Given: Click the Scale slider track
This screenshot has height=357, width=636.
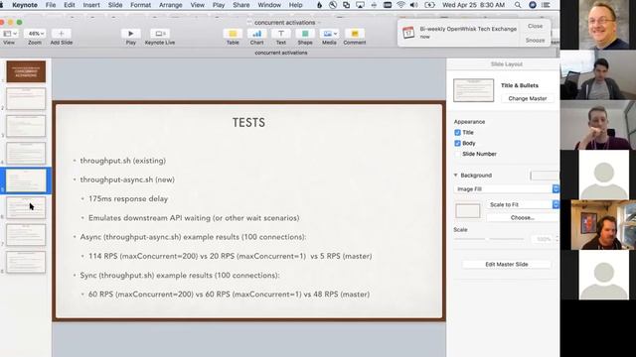Looking at the screenshot, I should pyautogui.click(x=489, y=239).
